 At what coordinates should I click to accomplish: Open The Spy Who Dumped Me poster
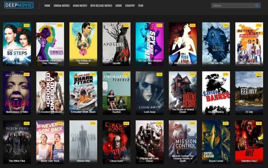(x=149, y=44)
